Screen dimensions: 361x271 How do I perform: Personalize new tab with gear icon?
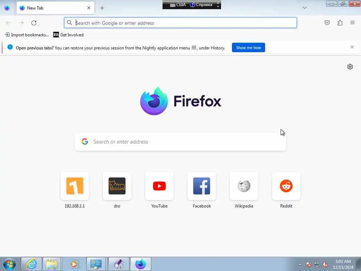(x=350, y=67)
